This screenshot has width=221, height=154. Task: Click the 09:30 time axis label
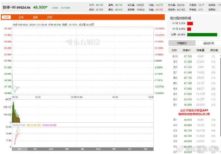click(x=15, y=97)
